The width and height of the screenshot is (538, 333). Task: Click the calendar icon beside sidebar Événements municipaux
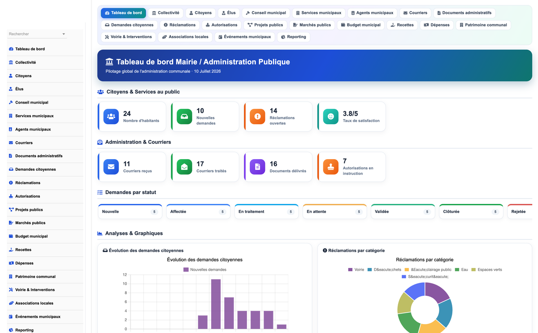coord(11,317)
